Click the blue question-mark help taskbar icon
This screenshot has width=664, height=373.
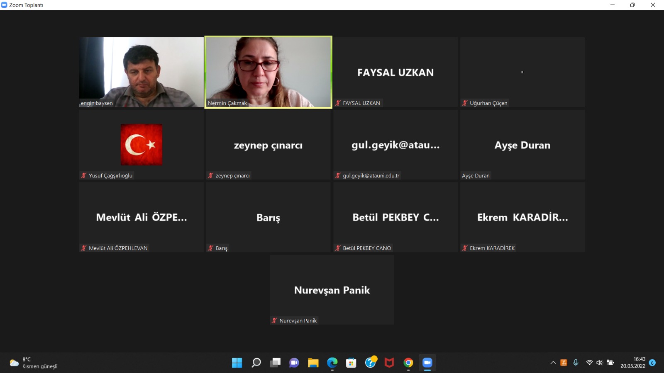(370, 363)
